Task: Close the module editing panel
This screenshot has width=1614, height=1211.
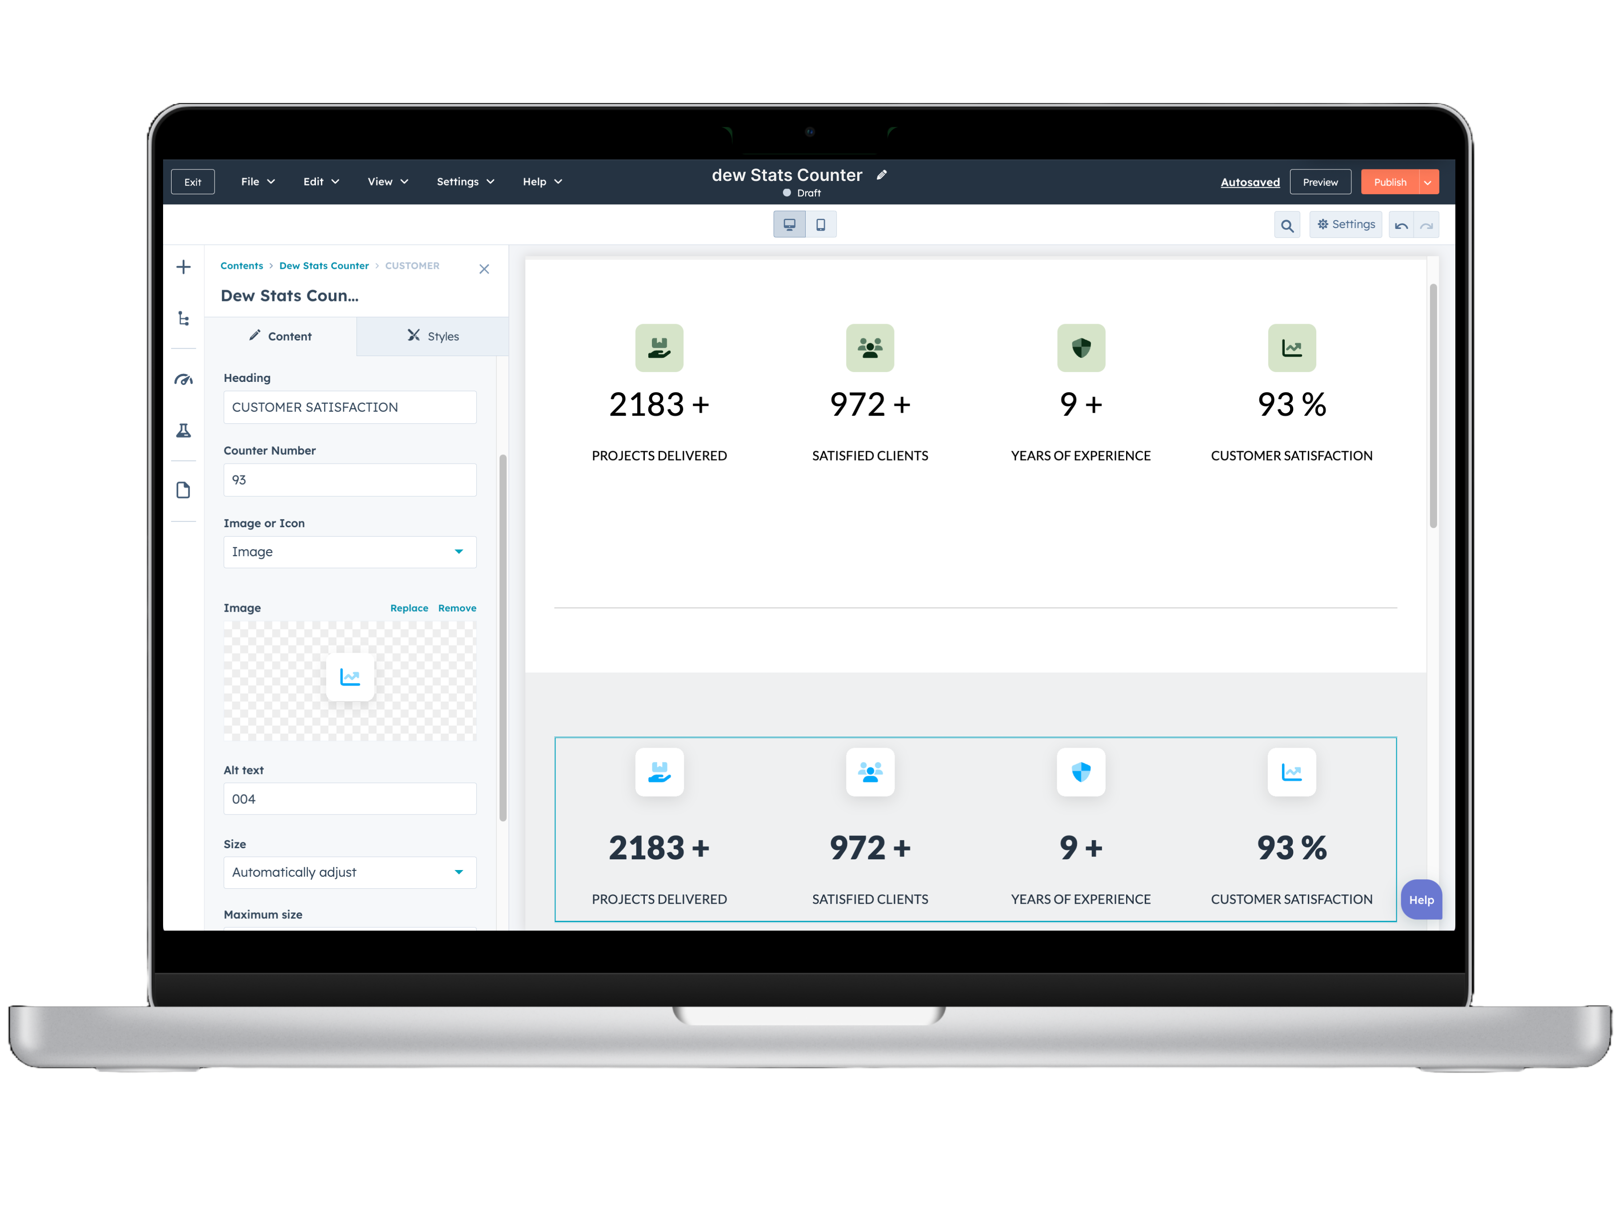Action: point(484,269)
